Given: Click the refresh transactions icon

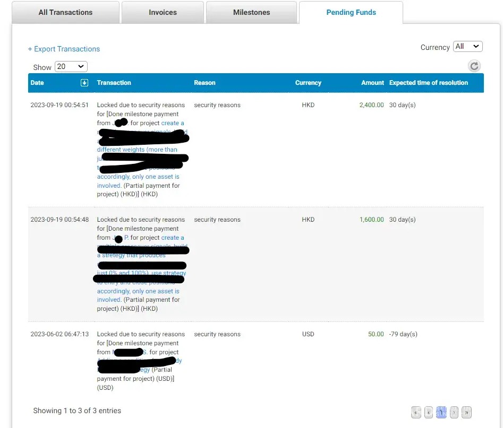Looking at the screenshot, I should pos(474,66).
